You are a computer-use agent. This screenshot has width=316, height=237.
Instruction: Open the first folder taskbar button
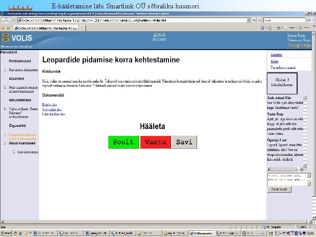pos(149,233)
